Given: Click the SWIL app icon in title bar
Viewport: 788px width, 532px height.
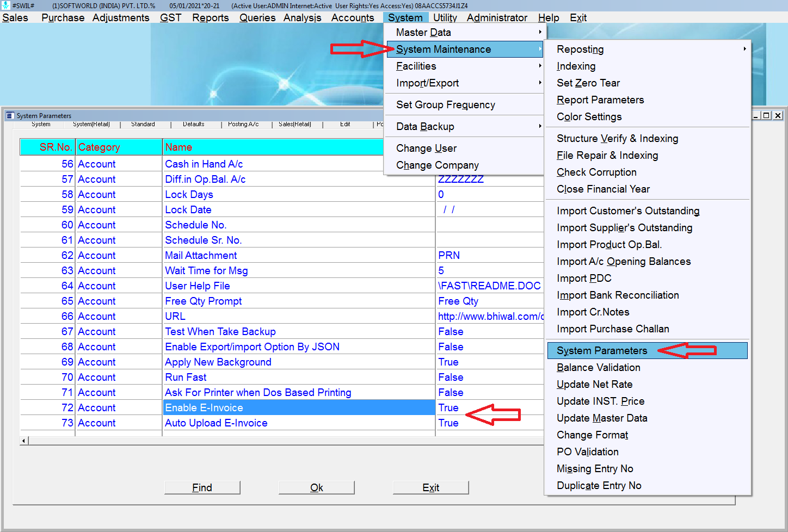Looking at the screenshot, I should pos(5,5).
